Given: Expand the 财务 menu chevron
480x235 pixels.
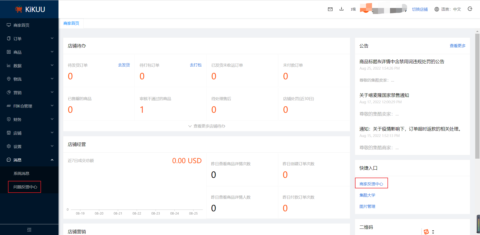Looking at the screenshot, I should click(x=52, y=119).
